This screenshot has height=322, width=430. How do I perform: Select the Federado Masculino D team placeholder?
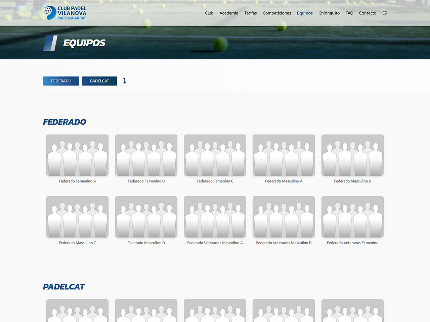(146, 217)
